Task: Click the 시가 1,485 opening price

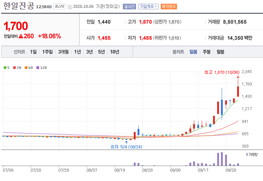Action: (104, 38)
